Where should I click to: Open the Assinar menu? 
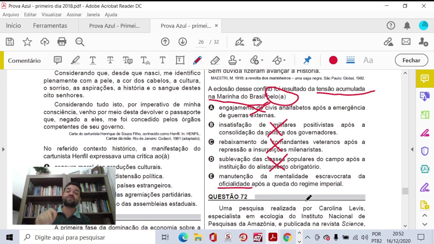(x=74, y=15)
